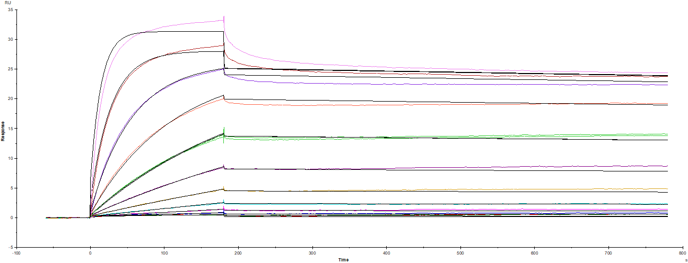Viewport: 688px width, 263px height.
Task: Select the -5 tick on the Response axis
Action: coord(10,247)
